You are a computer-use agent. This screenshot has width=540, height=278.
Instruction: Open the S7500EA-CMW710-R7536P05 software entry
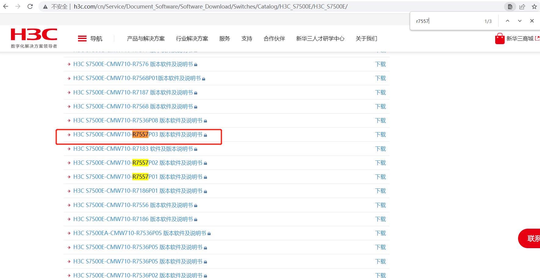point(140,233)
